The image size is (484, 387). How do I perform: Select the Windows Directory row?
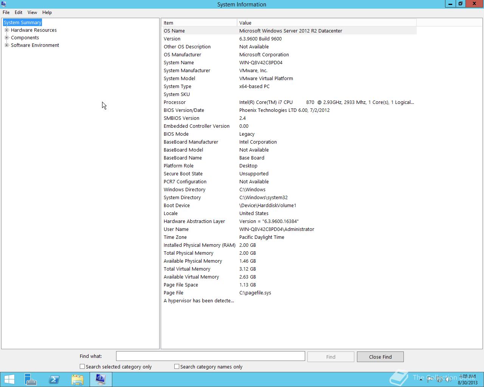tap(289, 189)
